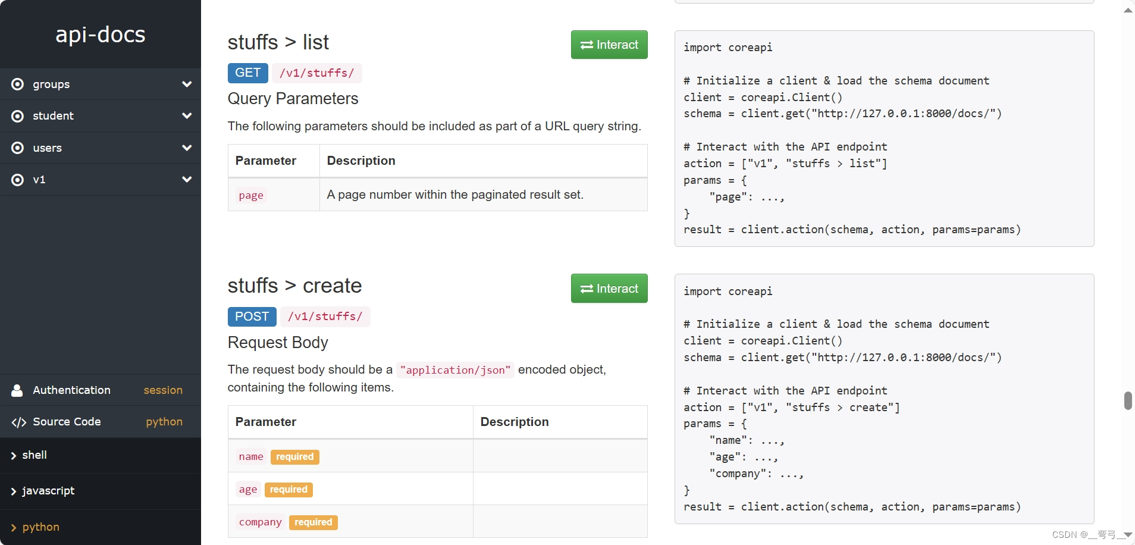Expand the student section chevron

187,116
